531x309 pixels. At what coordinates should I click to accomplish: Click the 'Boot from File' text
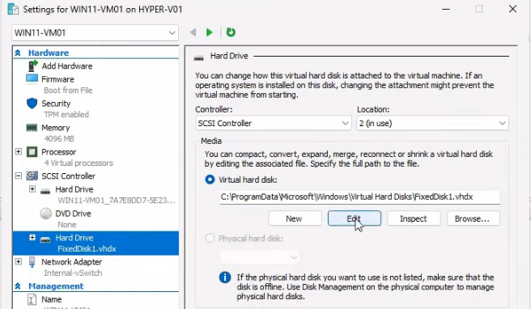click(x=68, y=91)
